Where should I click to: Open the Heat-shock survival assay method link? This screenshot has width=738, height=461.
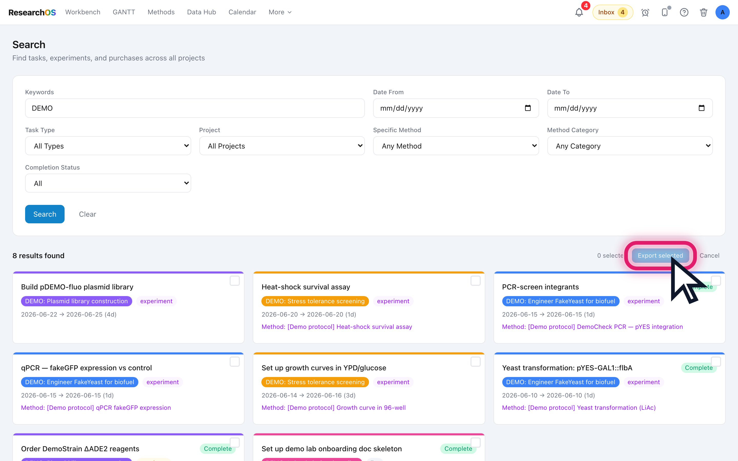point(337,327)
